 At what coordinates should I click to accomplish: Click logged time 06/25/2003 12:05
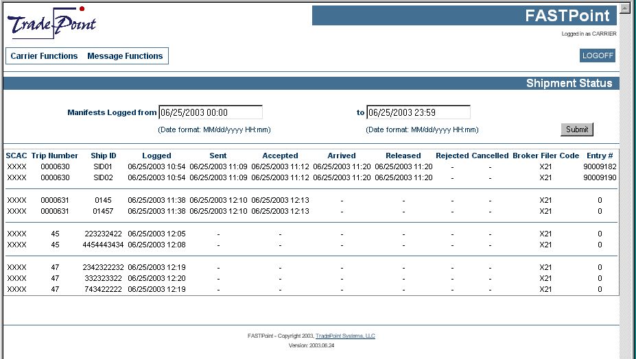coord(156,234)
